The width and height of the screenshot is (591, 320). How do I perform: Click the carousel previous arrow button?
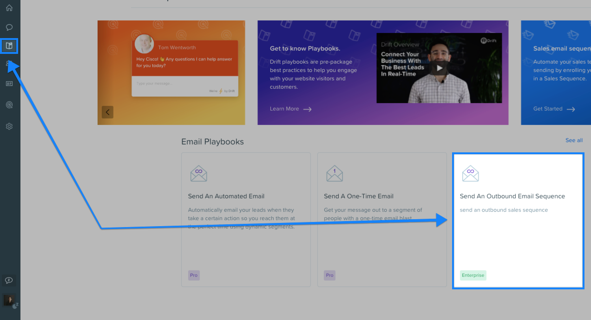[108, 112]
